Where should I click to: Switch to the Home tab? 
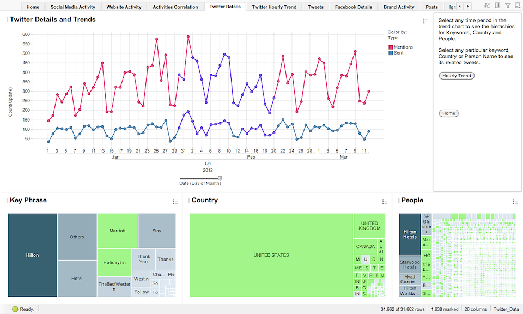coord(33,7)
